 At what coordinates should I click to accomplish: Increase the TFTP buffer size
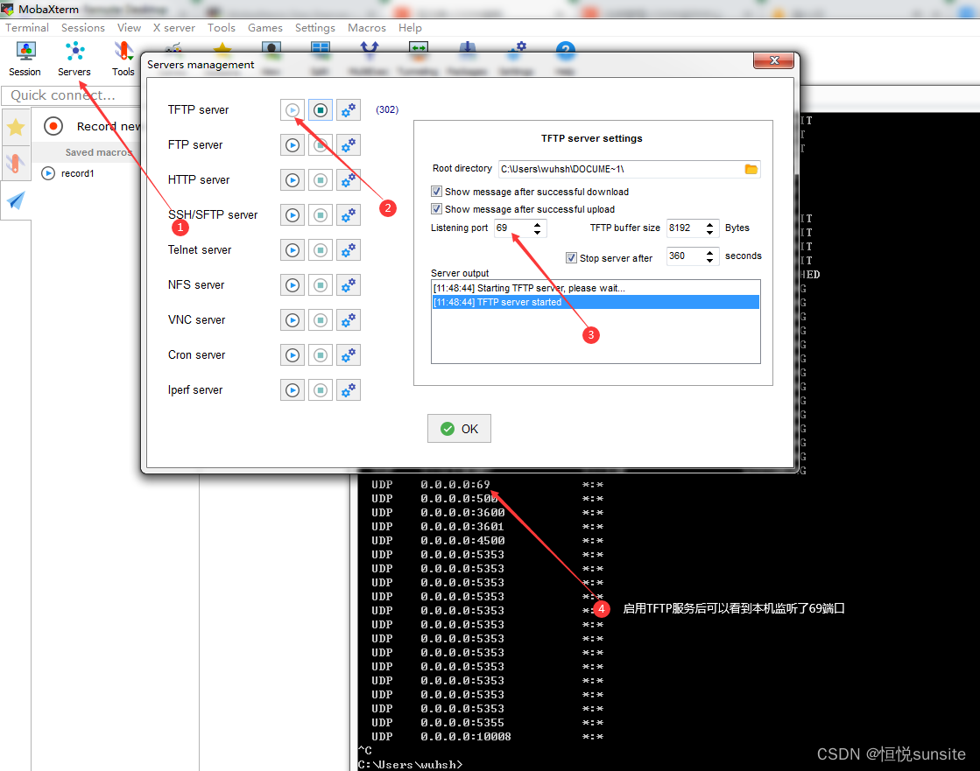709,224
